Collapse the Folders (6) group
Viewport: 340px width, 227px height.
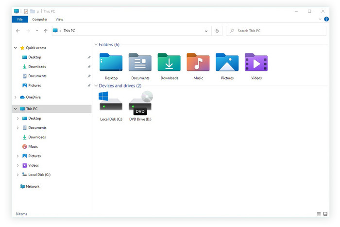pyautogui.click(x=96, y=45)
